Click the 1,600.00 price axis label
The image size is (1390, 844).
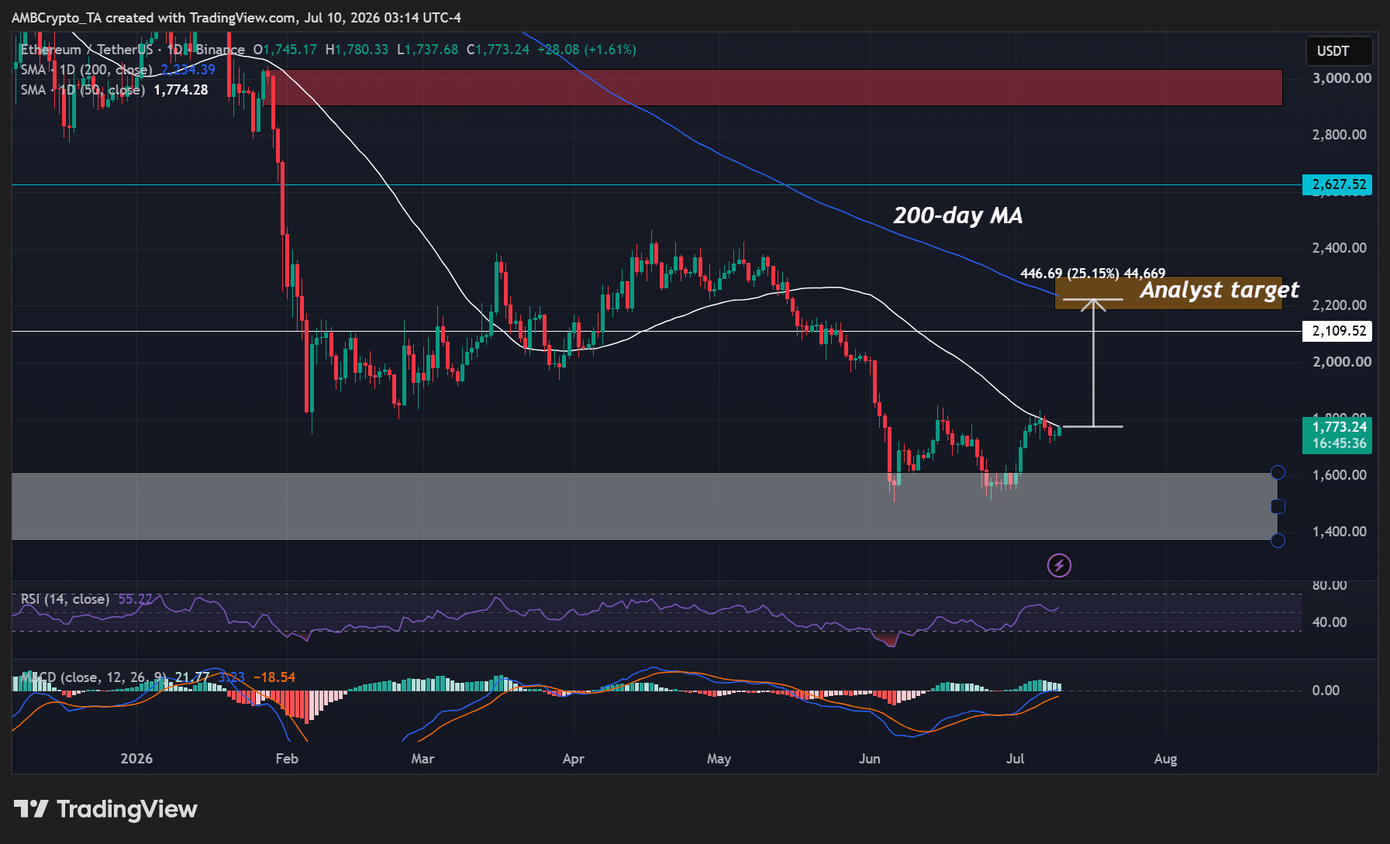(1339, 475)
